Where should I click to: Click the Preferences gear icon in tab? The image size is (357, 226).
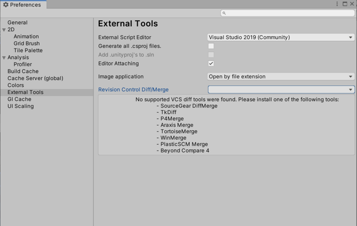[6, 4]
